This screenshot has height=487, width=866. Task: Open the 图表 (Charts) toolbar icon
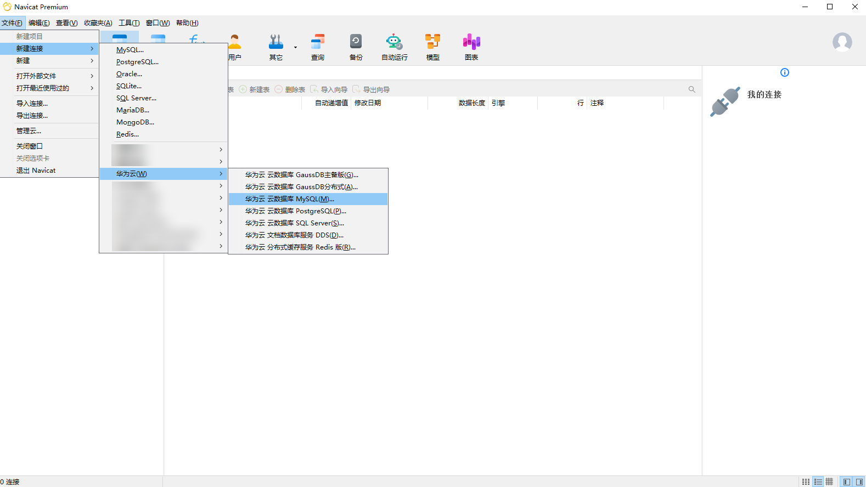coord(471,47)
